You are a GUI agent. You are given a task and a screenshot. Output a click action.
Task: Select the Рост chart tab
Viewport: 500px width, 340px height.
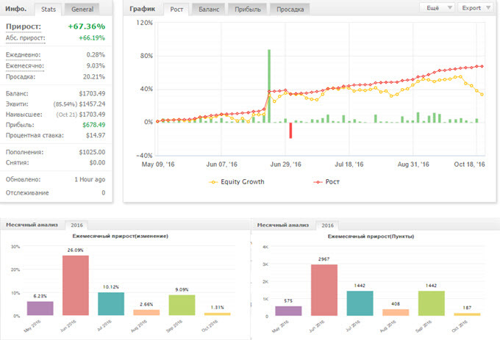pyautogui.click(x=176, y=10)
